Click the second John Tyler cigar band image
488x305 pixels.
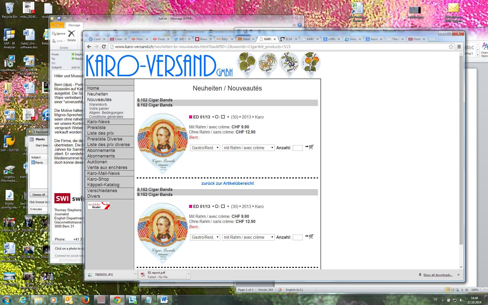[x=163, y=233]
